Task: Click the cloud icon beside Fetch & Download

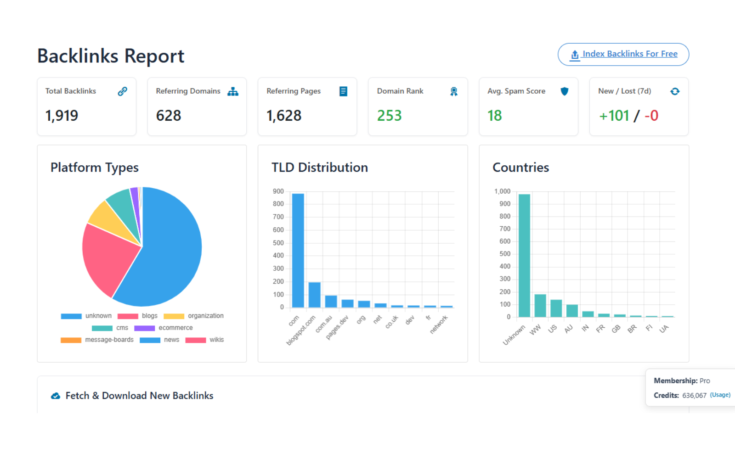Action: 56,395
